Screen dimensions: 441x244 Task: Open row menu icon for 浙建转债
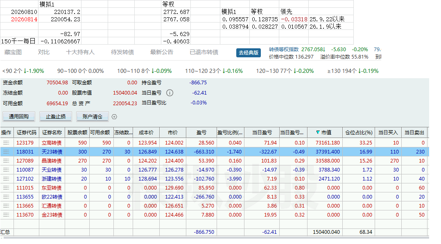[6, 179]
